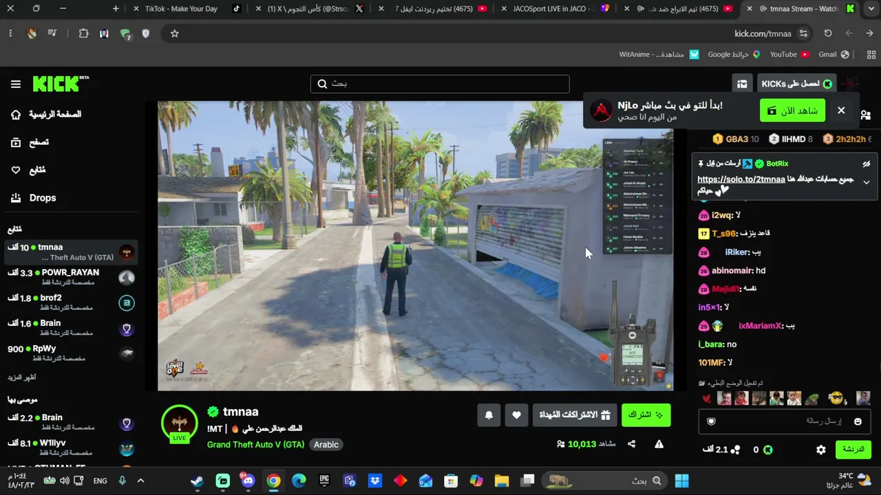This screenshot has height=495, width=881.
Task: Open the solo.to/2tmnaa pinned link
Action: click(741, 179)
